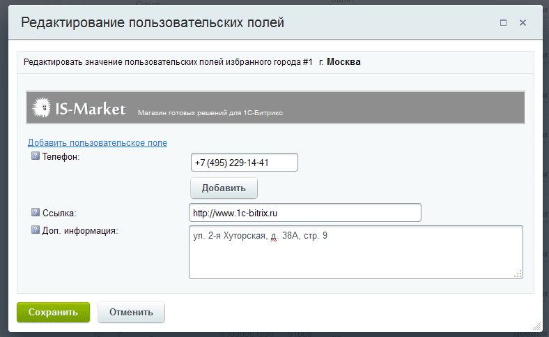
Task: Click Добавить пользовательское поле link
Action: coord(98,143)
